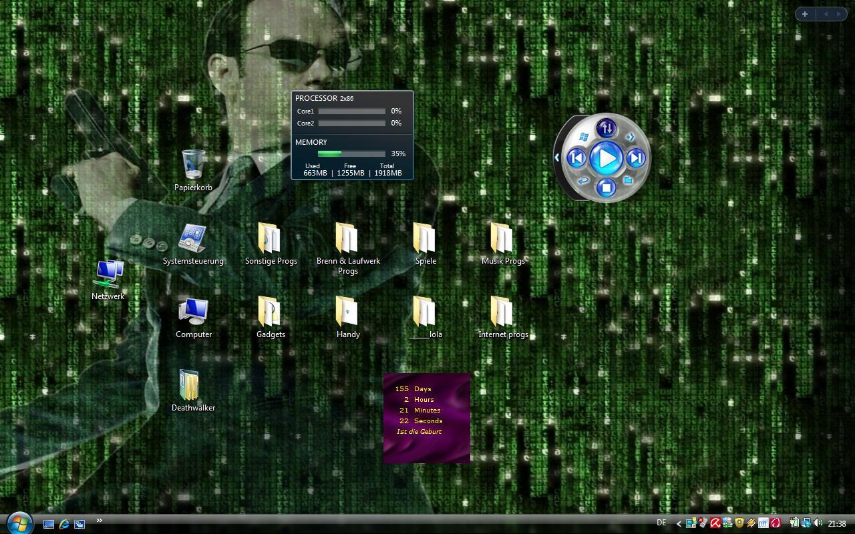Click the "Ist die Geburt" countdown text
The width and height of the screenshot is (855, 534).
pos(419,432)
